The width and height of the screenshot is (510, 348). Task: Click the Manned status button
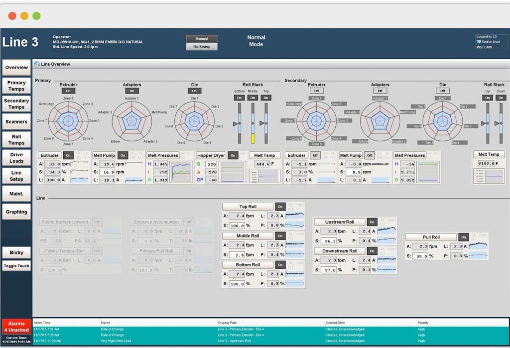click(202, 39)
